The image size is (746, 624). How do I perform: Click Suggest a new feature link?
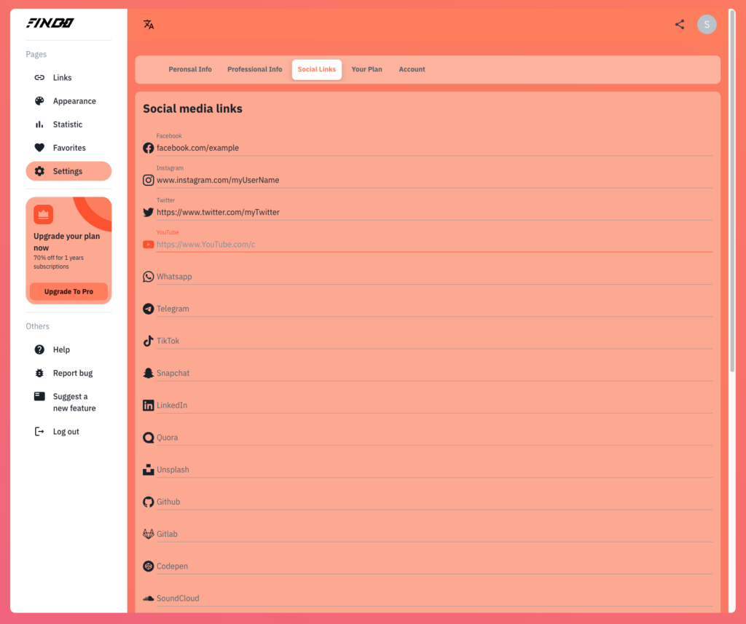point(68,403)
